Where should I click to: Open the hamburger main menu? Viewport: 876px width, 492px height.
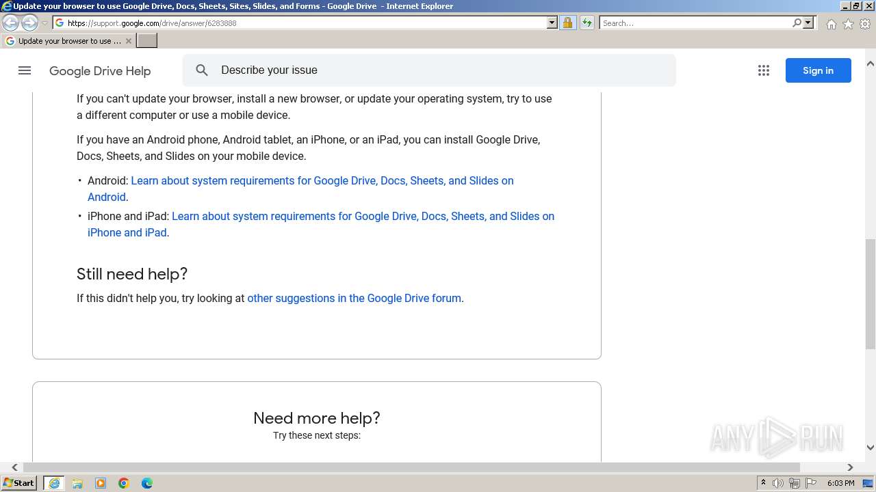click(x=25, y=70)
